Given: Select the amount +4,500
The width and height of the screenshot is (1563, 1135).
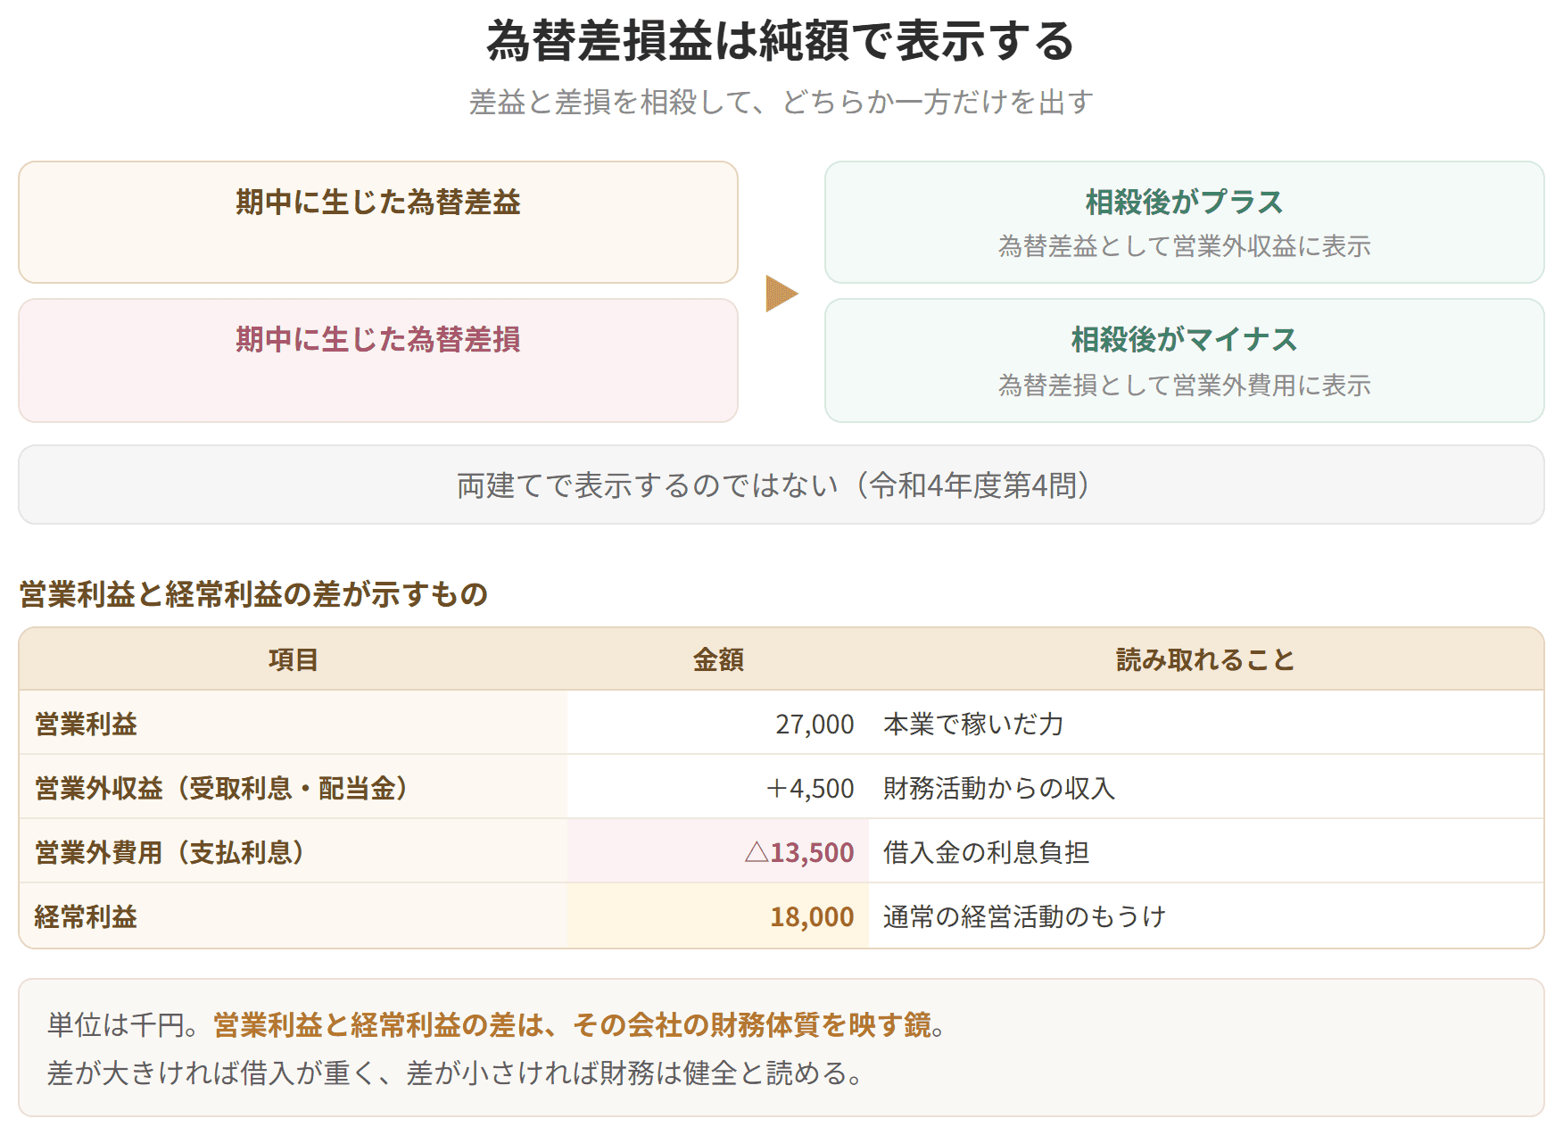Looking at the screenshot, I should (810, 789).
